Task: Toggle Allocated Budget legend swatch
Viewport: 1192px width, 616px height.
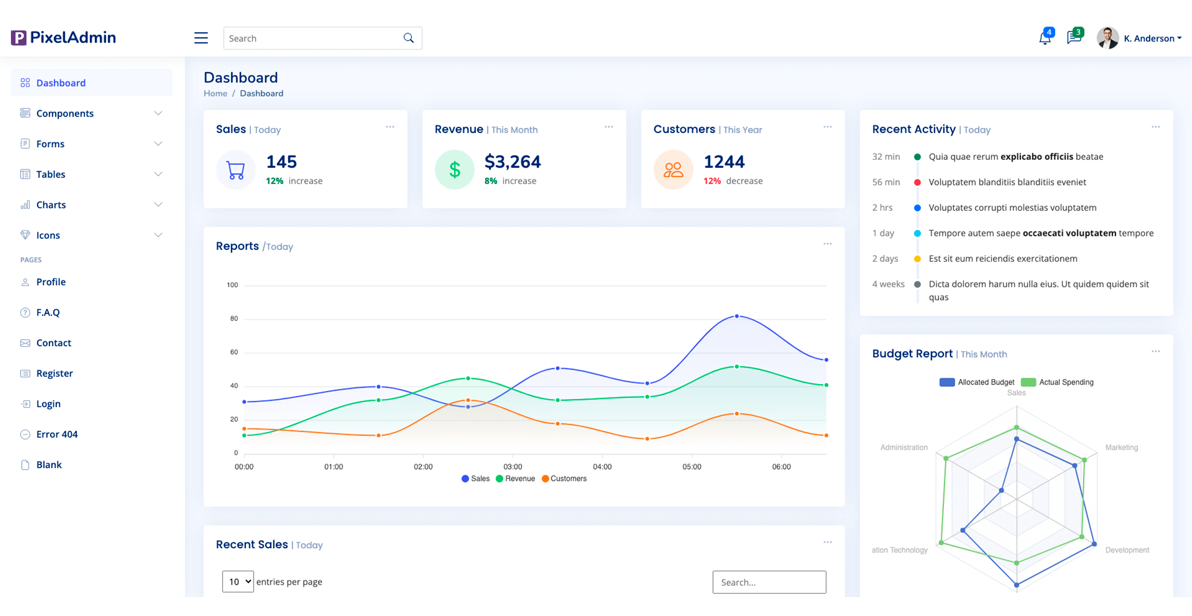Action: [x=947, y=382]
